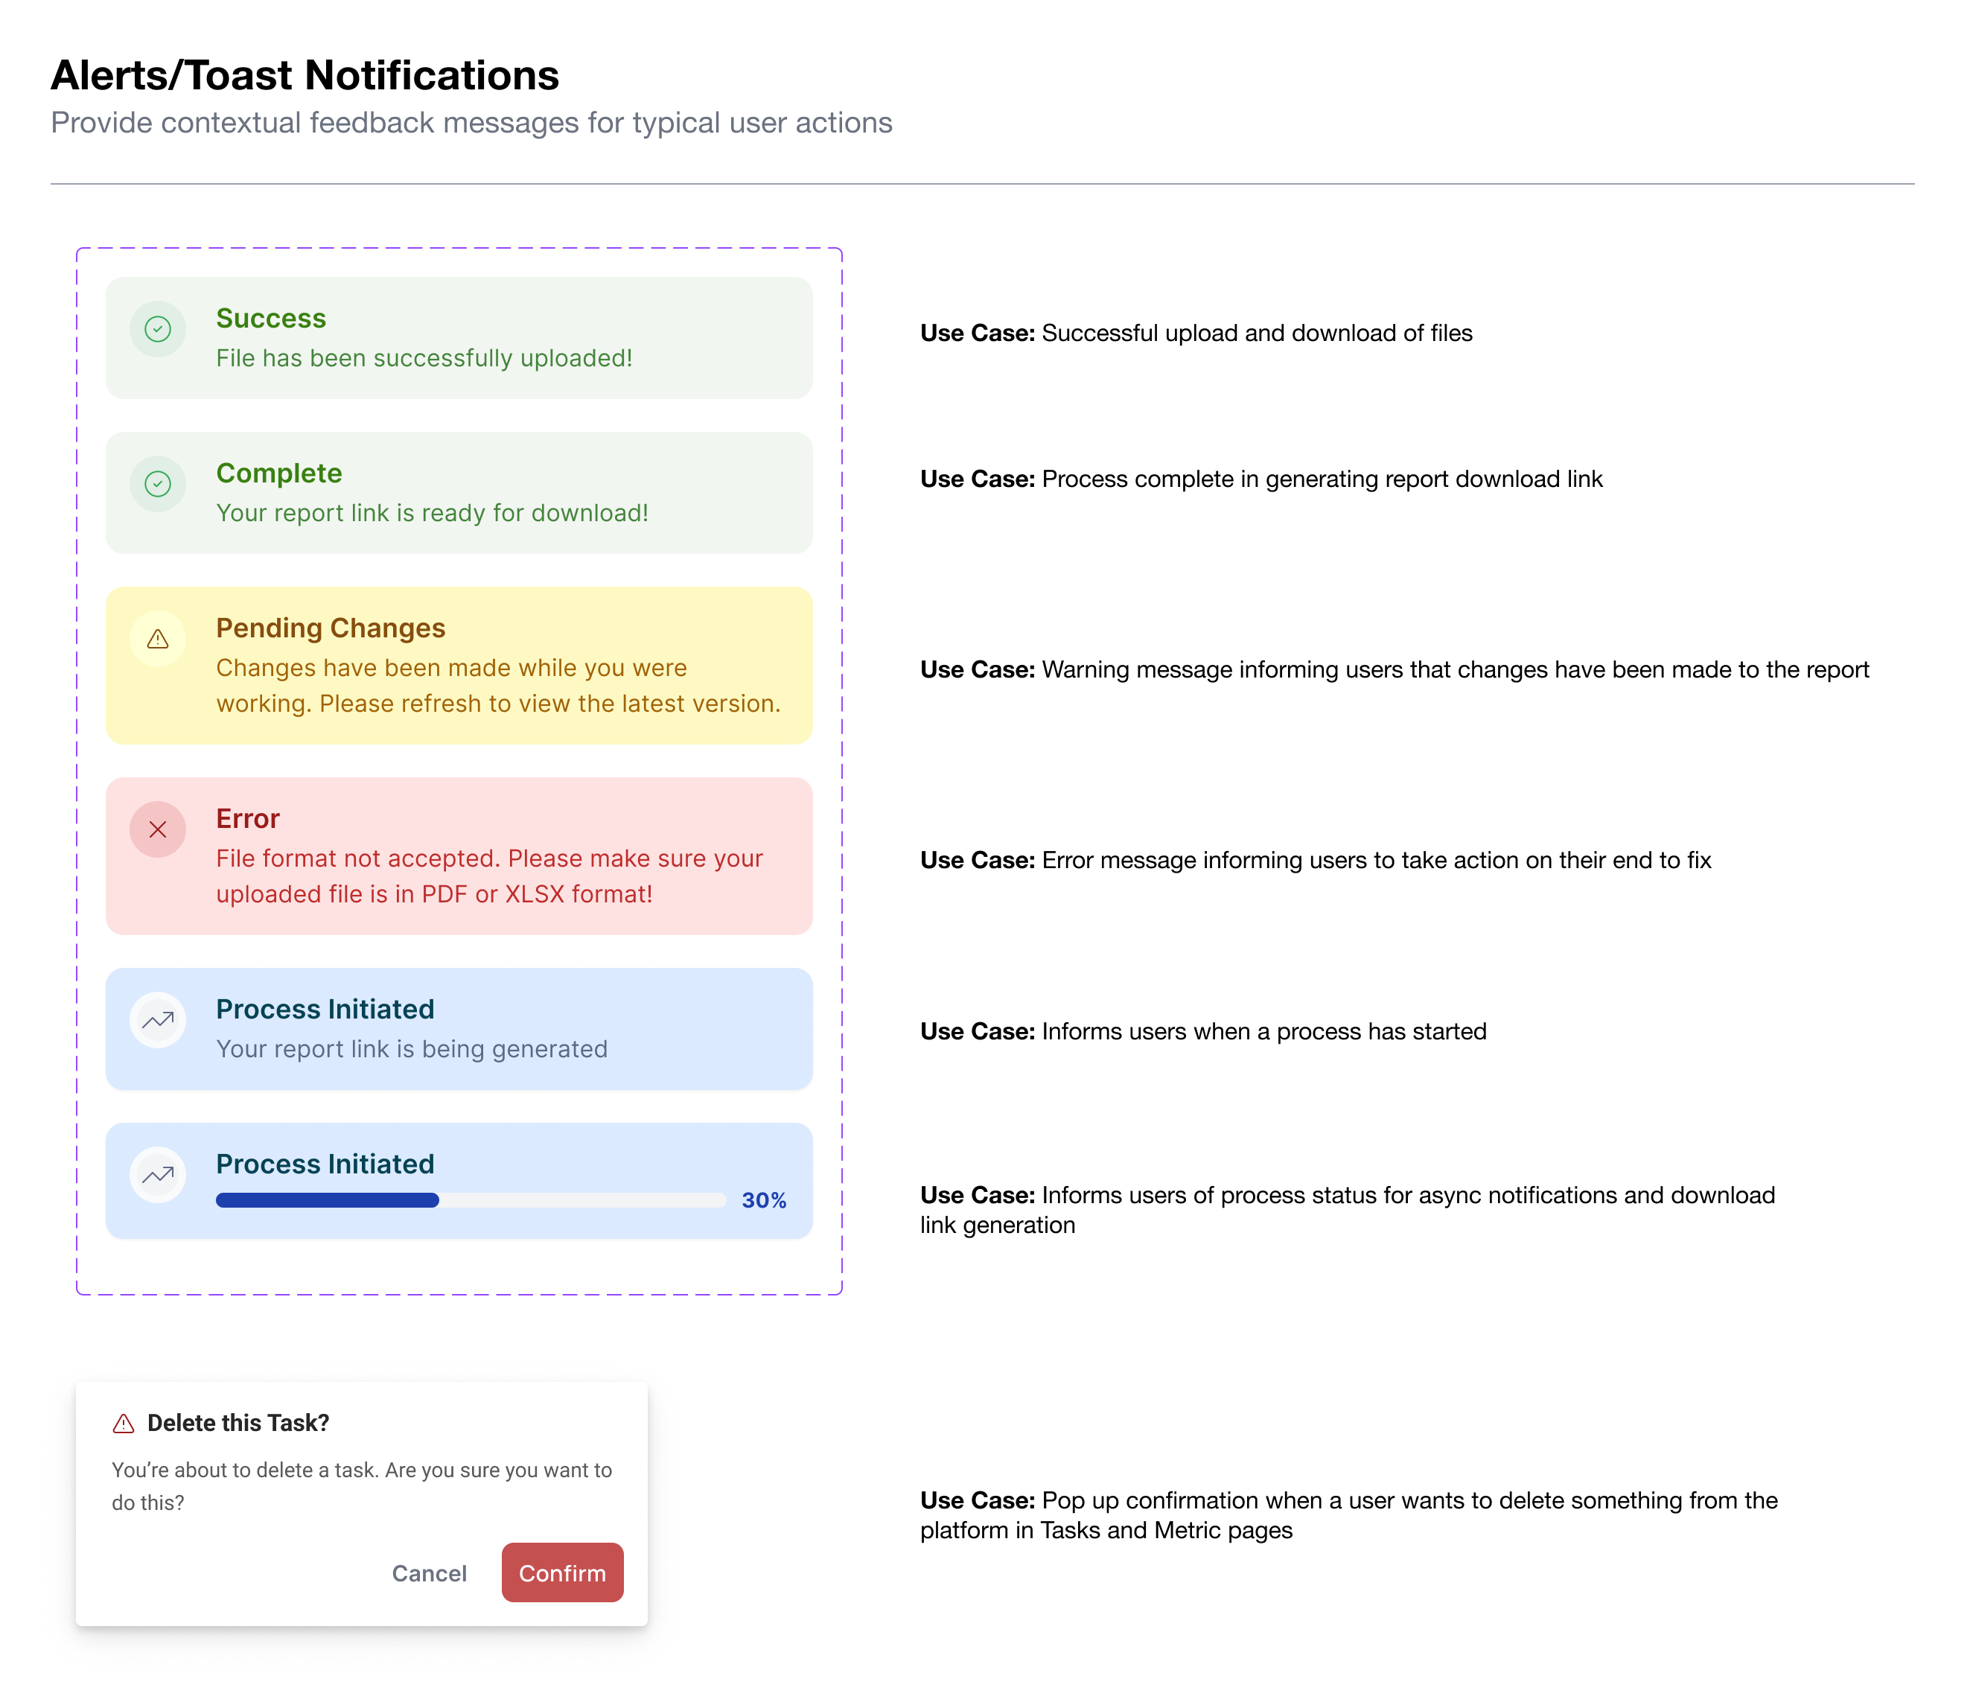
Task: Select the Complete toast title
Action: (279, 473)
